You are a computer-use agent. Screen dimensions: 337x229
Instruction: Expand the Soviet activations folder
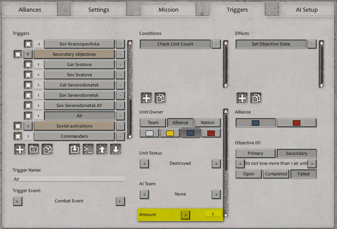point(28,126)
